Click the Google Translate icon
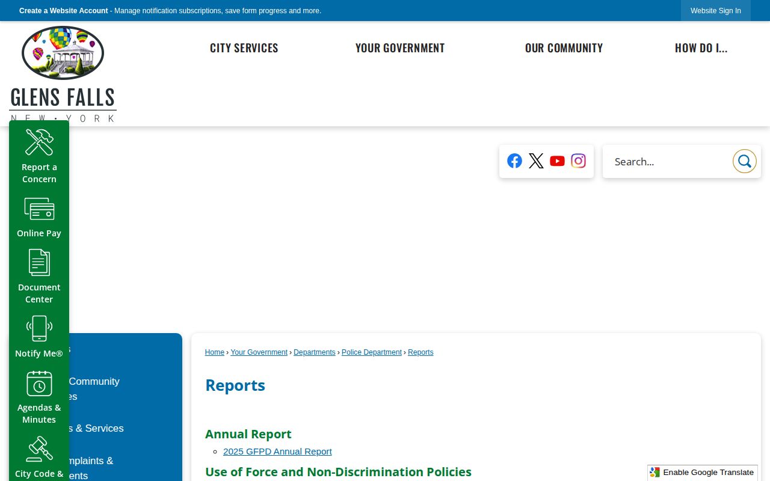Screen dimensions: 770x481 click(655, 473)
